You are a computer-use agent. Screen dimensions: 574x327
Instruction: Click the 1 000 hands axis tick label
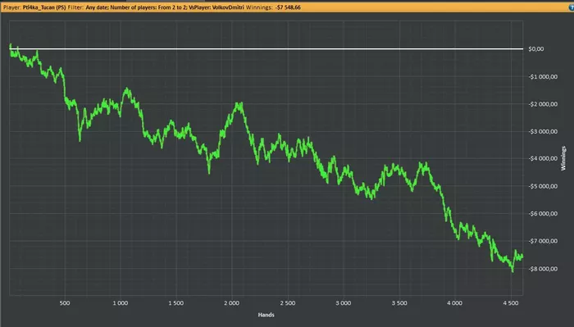point(121,303)
